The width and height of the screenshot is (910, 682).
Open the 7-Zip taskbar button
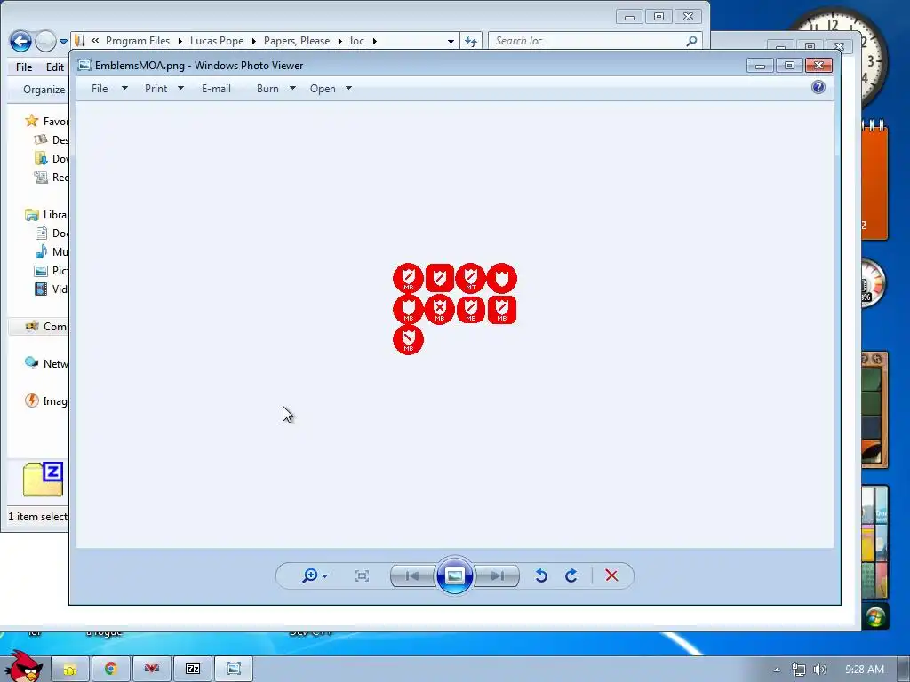point(193,670)
